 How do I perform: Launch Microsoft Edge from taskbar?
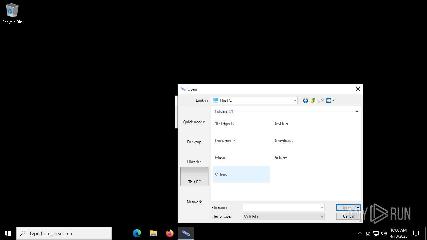[x=137, y=233]
